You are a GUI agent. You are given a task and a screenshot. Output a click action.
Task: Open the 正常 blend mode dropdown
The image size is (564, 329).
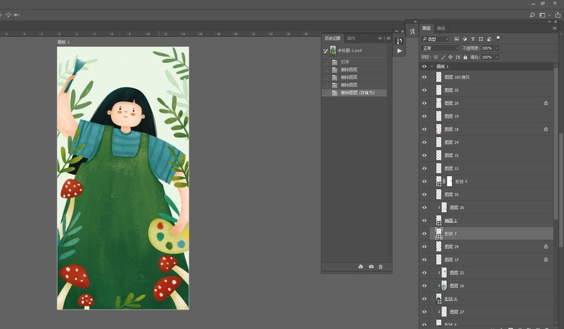441,48
